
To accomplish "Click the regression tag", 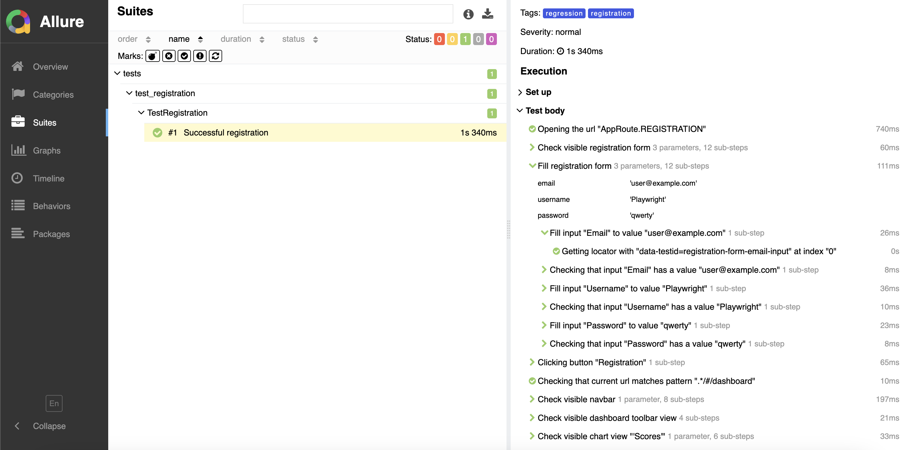I will tap(564, 14).
